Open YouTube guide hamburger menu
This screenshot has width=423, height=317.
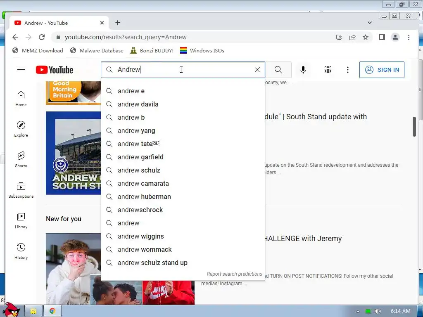[21, 70]
